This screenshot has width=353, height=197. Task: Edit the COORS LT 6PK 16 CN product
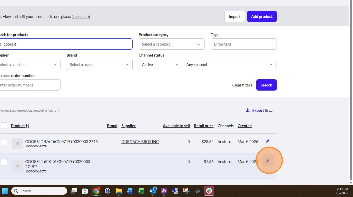point(268,161)
